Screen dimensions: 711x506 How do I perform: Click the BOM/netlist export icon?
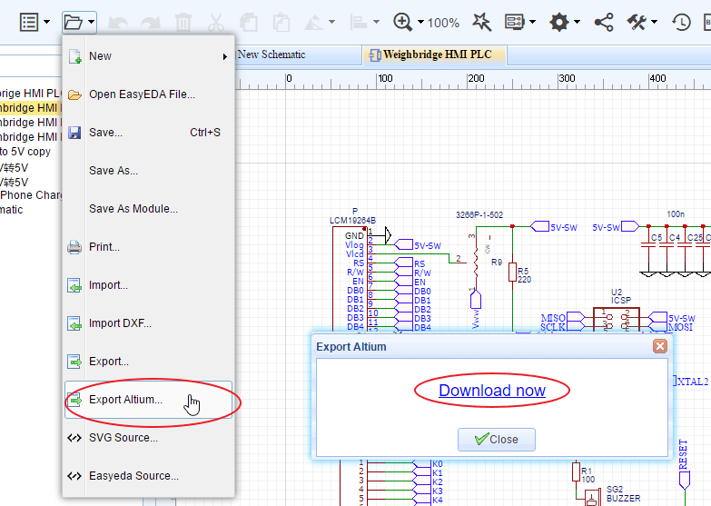coord(515,22)
